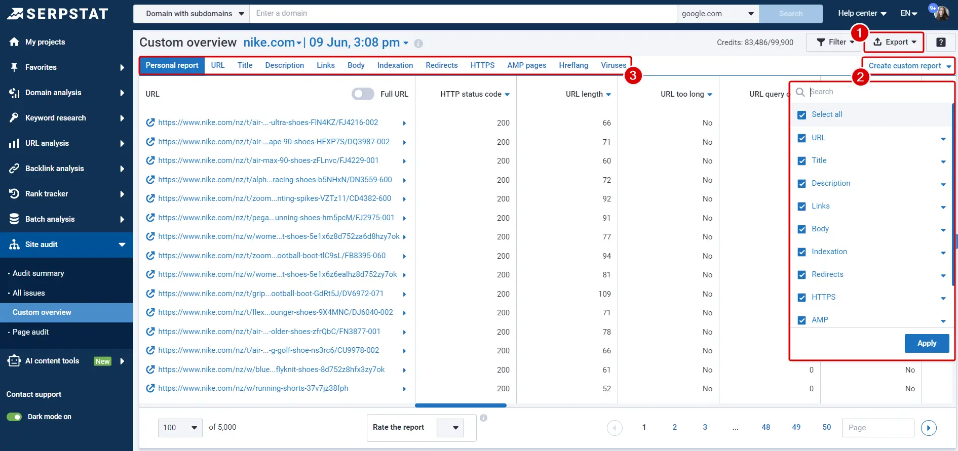Click the Rank tracker history icon
The height and width of the screenshot is (451, 958).
(x=14, y=194)
